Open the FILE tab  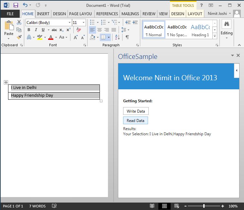10,14
